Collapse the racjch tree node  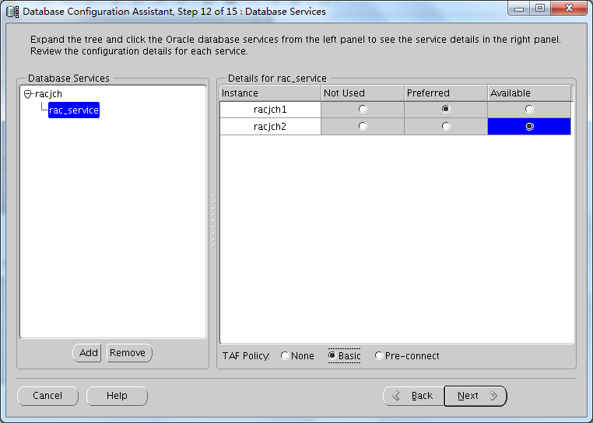(27, 94)
